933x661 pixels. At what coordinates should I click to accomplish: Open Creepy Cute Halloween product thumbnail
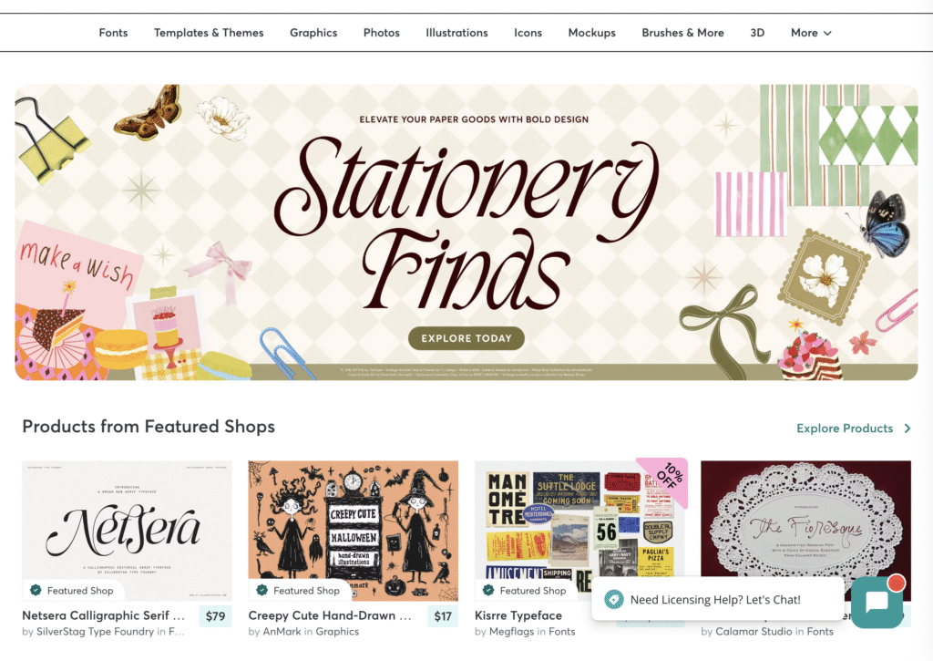coord(354,530)
